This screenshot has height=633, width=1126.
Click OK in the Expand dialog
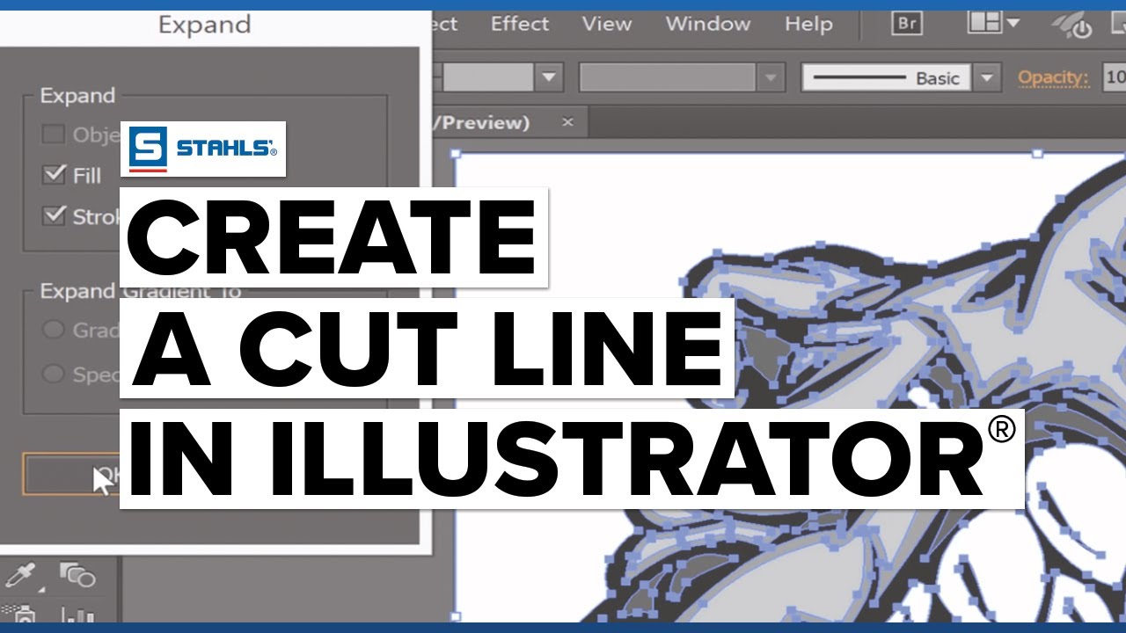72,475
